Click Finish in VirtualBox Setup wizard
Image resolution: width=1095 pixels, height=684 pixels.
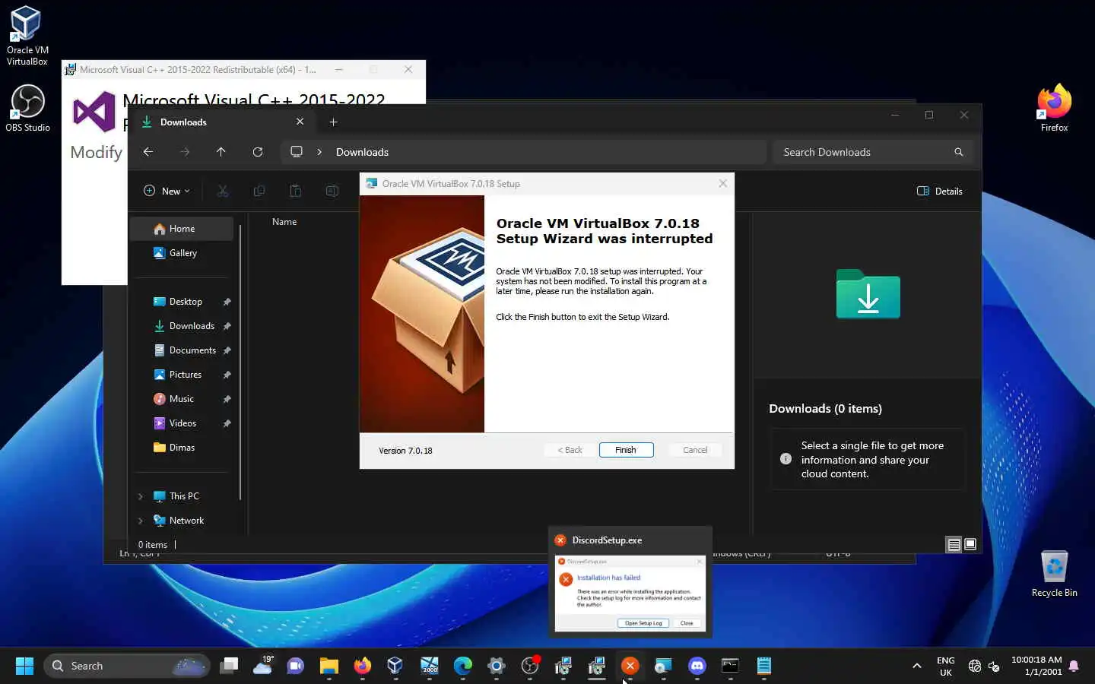[626, 450]
